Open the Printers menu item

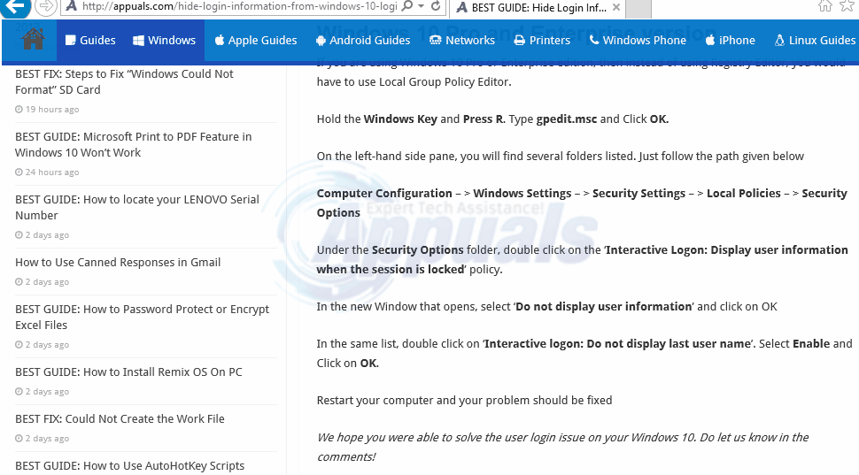click(542, 40)
